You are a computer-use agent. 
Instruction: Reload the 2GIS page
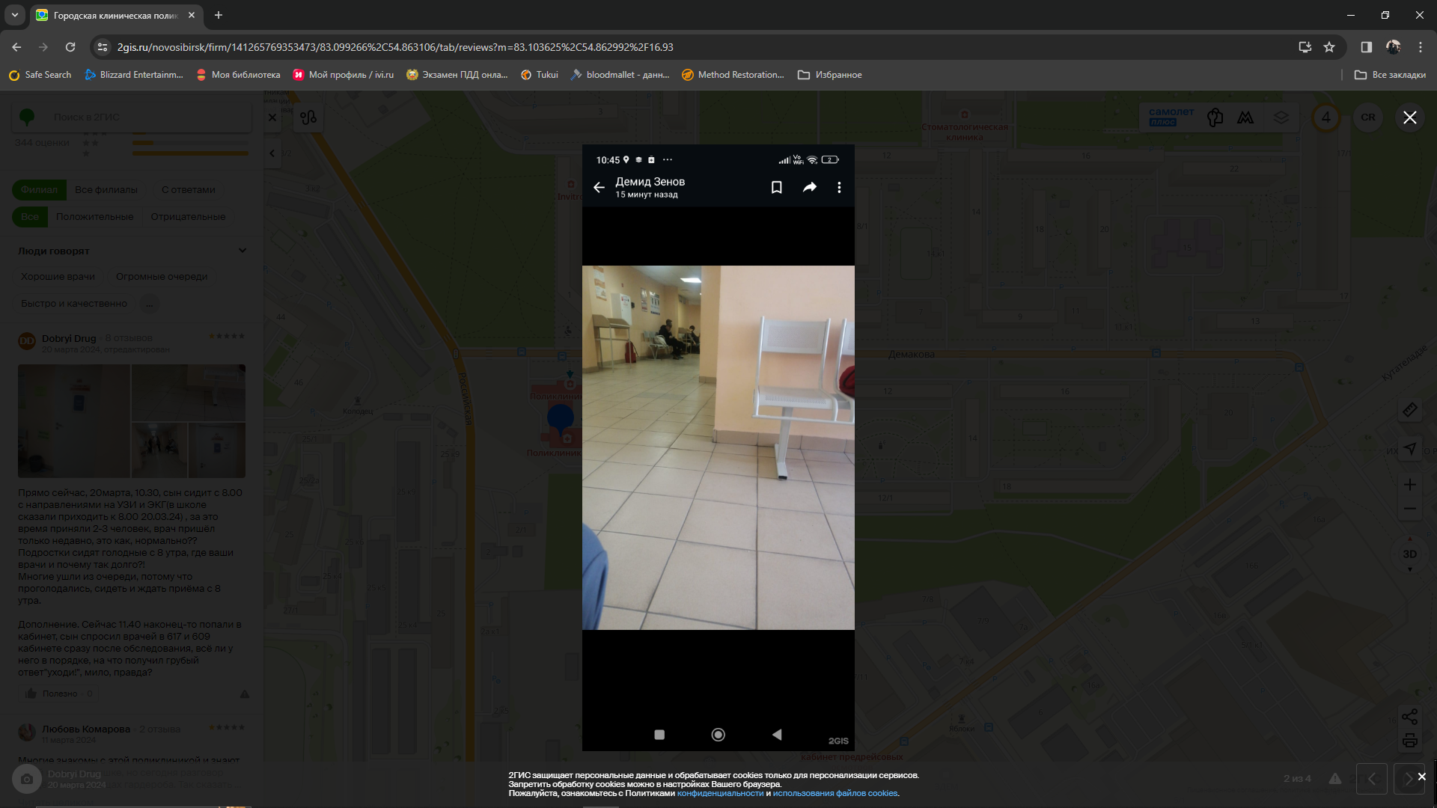point(70,47)
